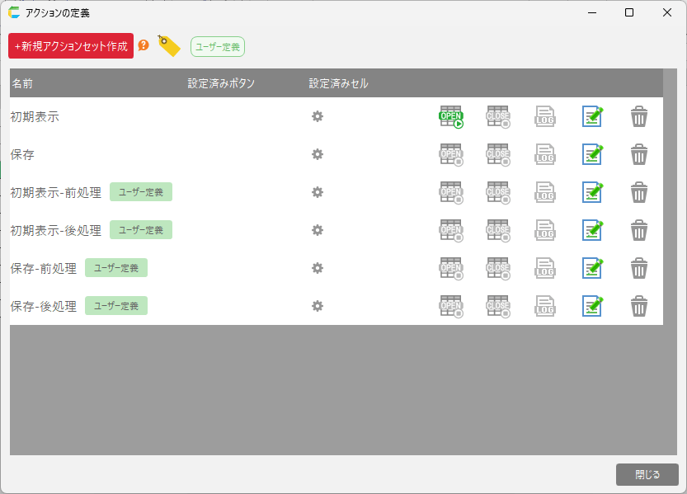
Task: Delete the 保存-前処理 action set
Action: [x=639, y=269]
